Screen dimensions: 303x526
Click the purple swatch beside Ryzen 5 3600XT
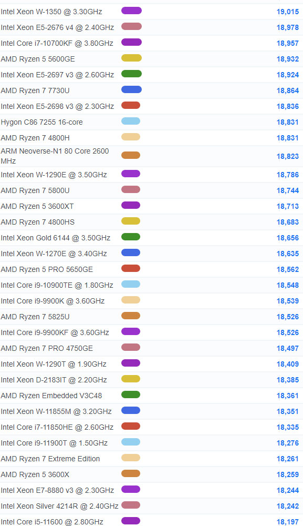(131, 205)
